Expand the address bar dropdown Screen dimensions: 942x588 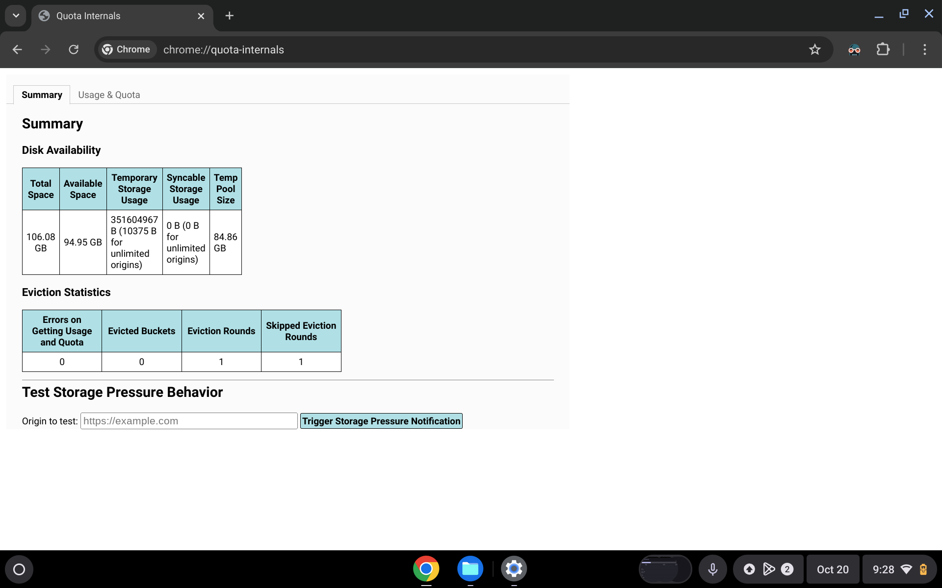(x=15, y=15)
